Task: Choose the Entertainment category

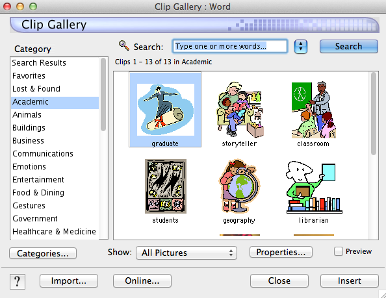Action: click(55, 180)
